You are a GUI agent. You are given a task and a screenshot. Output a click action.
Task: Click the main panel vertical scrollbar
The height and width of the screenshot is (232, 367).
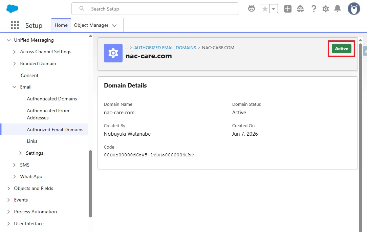coord(361,137)
